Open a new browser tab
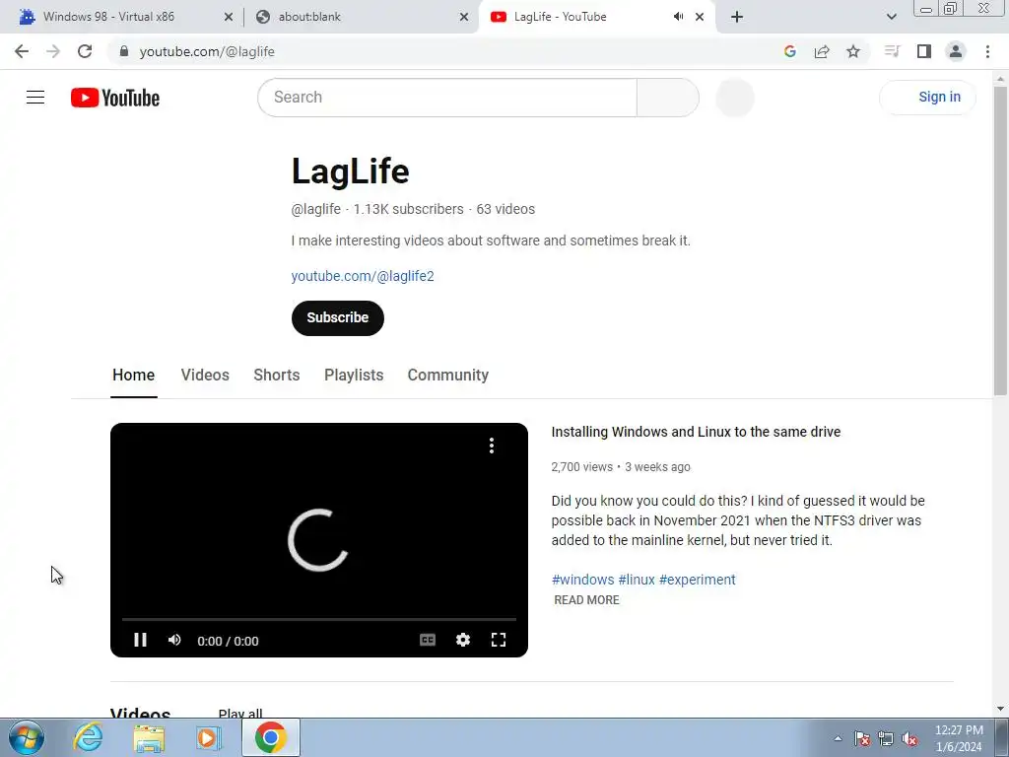The height and width of the screenshot is (757, 1009). click(737, 17)
